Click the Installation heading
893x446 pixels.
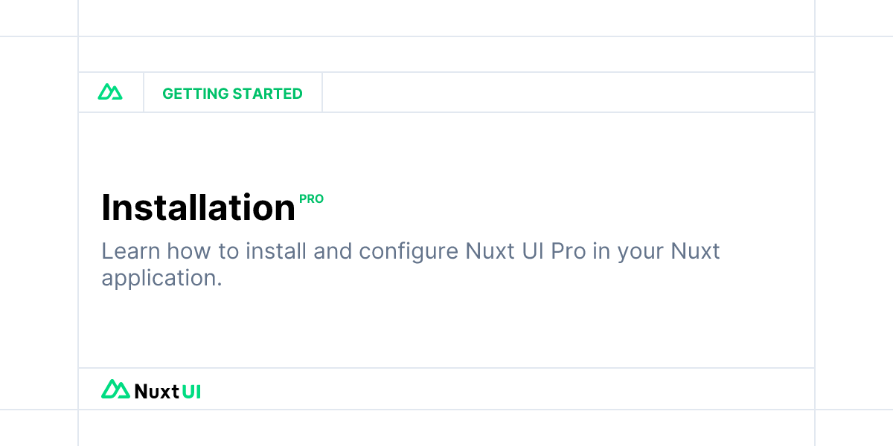click(198, 207)
